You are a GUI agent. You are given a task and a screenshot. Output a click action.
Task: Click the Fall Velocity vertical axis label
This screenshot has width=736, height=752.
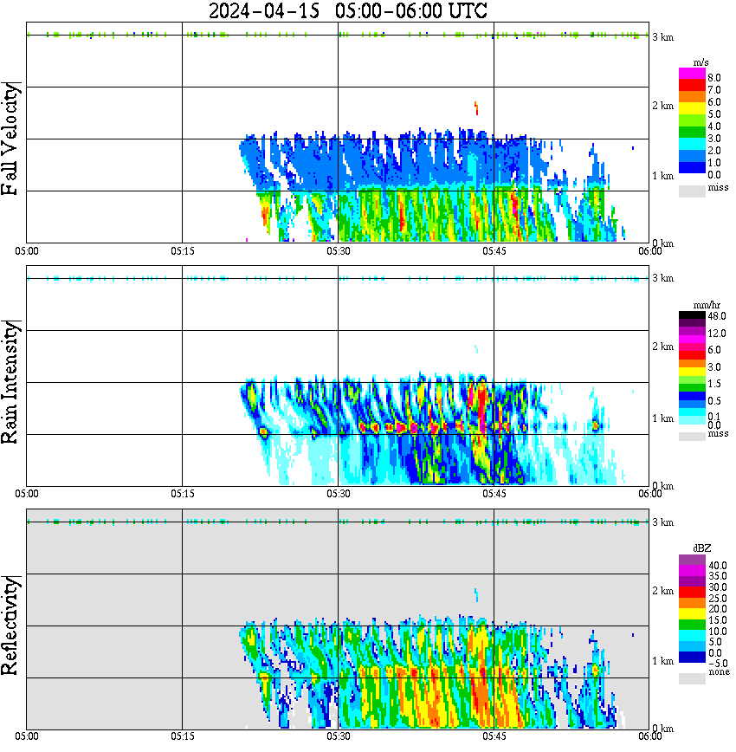(x=10, y=139)
